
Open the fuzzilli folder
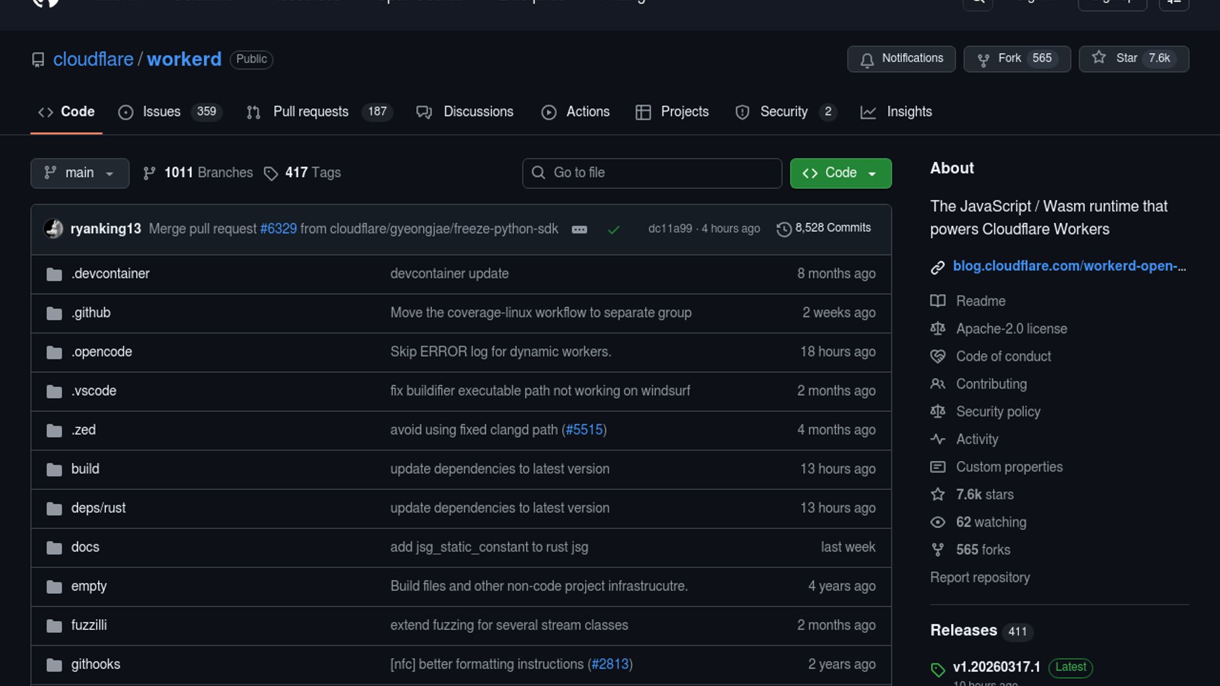[x=88, y=625]
